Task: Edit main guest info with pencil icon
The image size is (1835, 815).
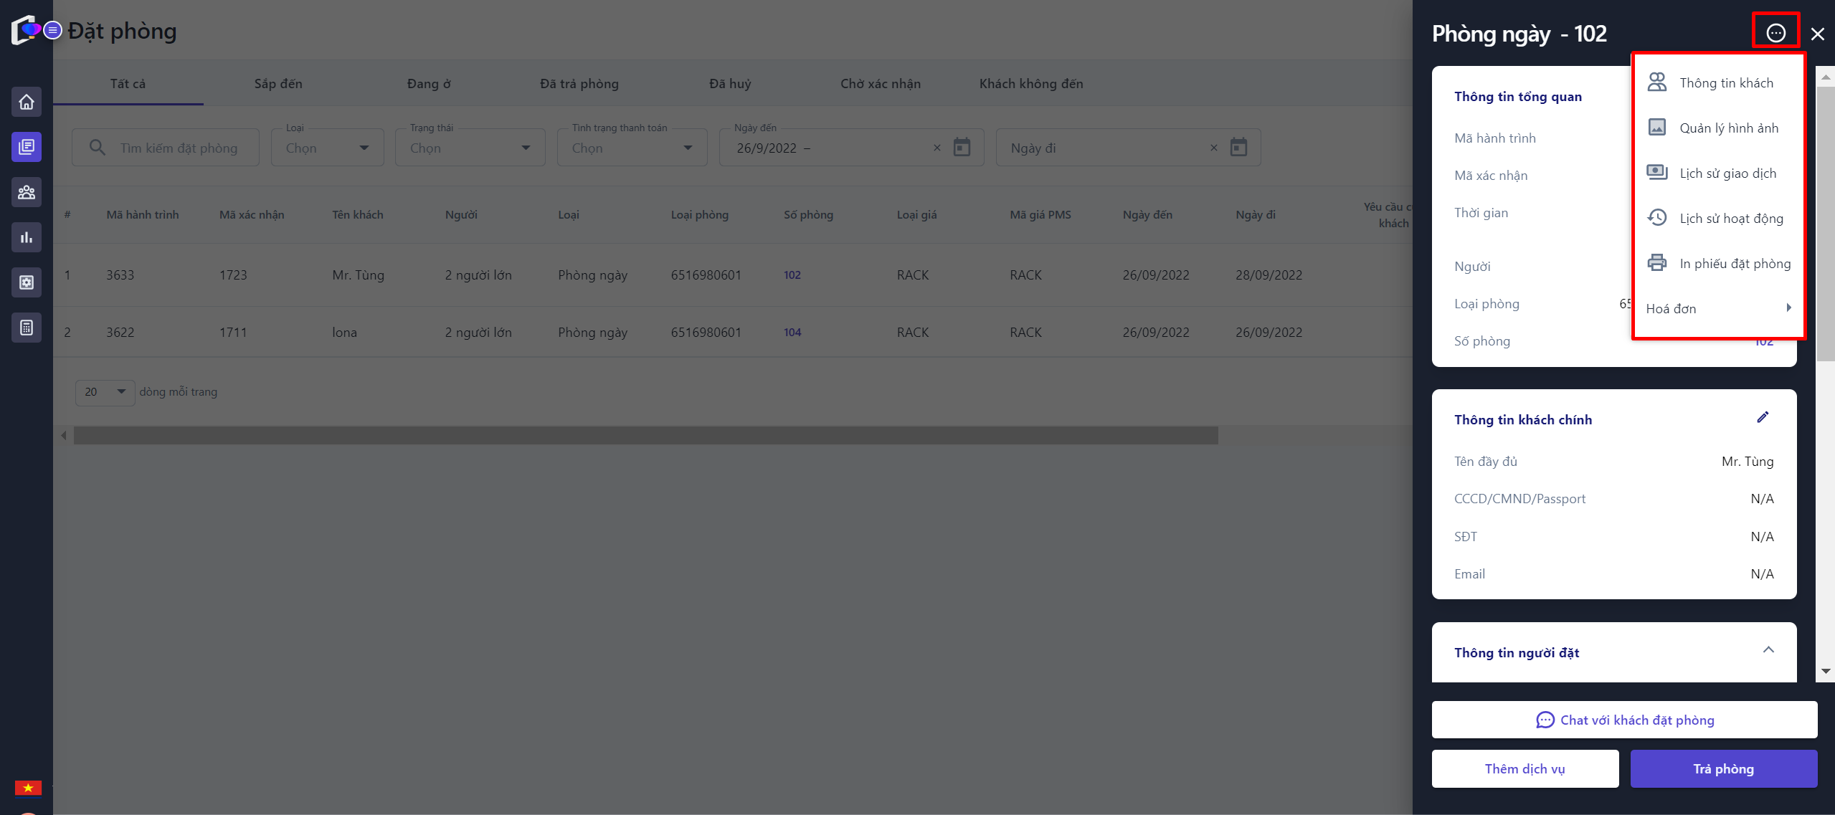Action: 1763,417
